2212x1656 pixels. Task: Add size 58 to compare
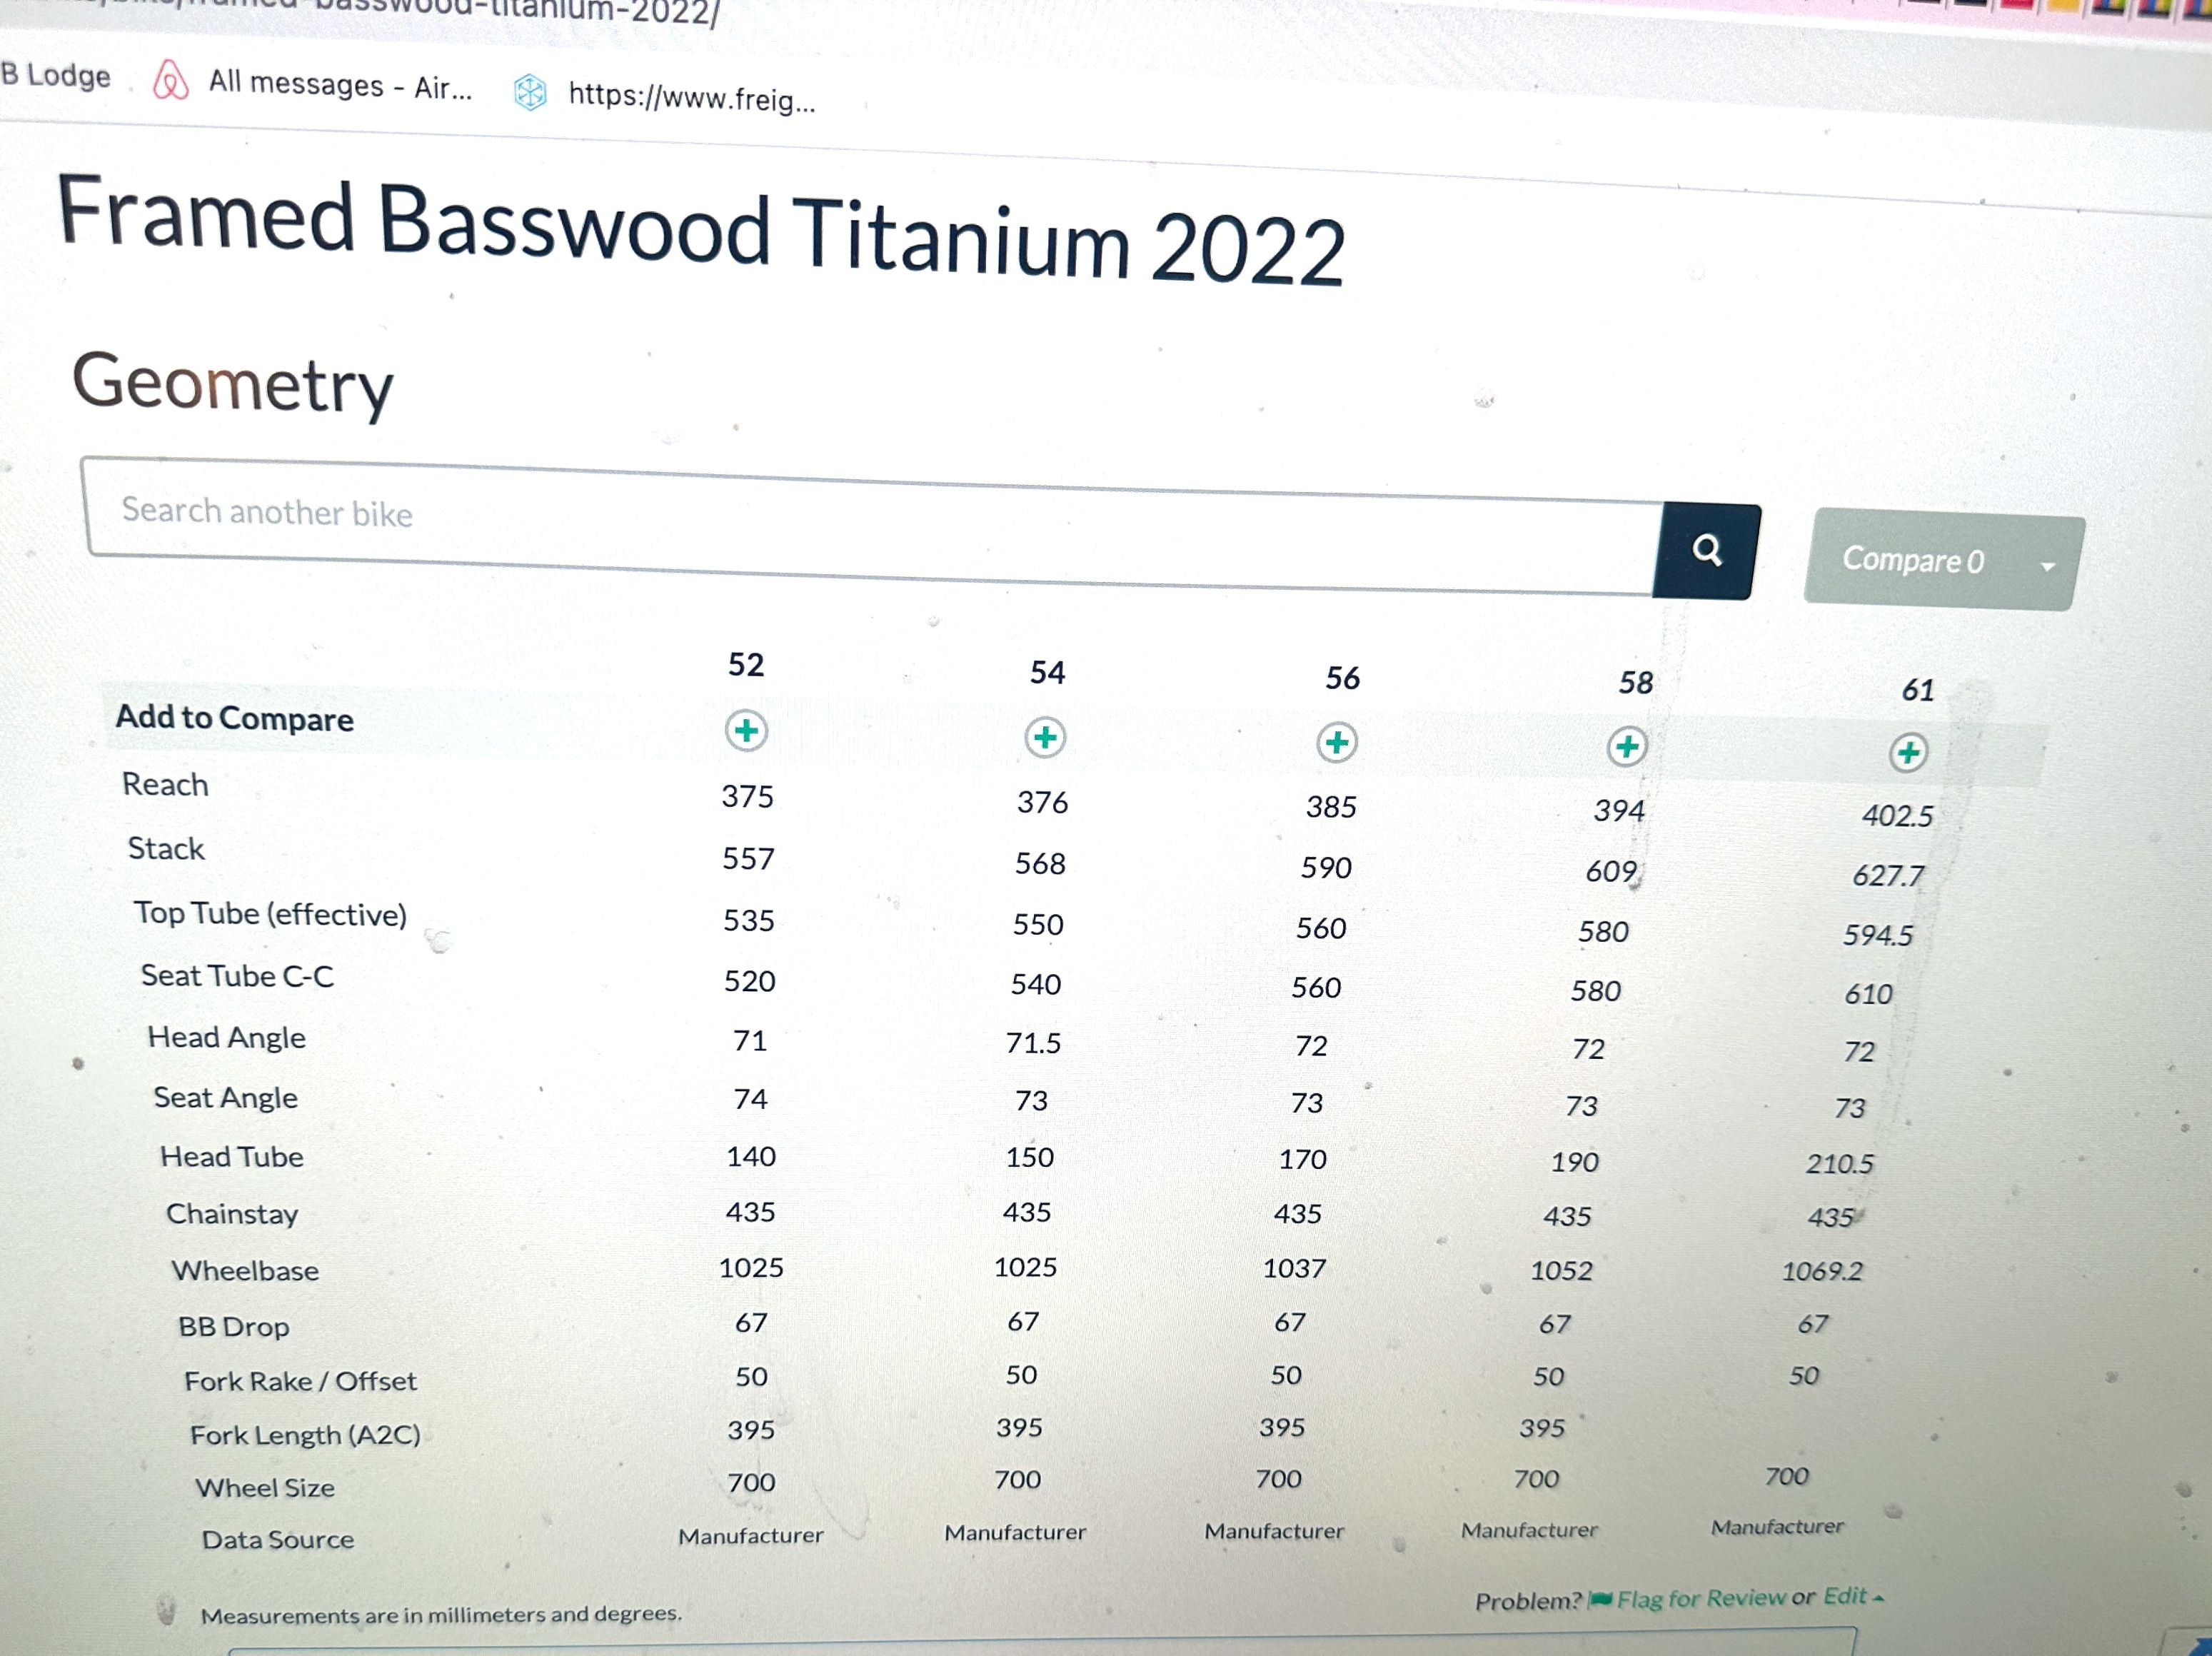[x=1627, y=747]
